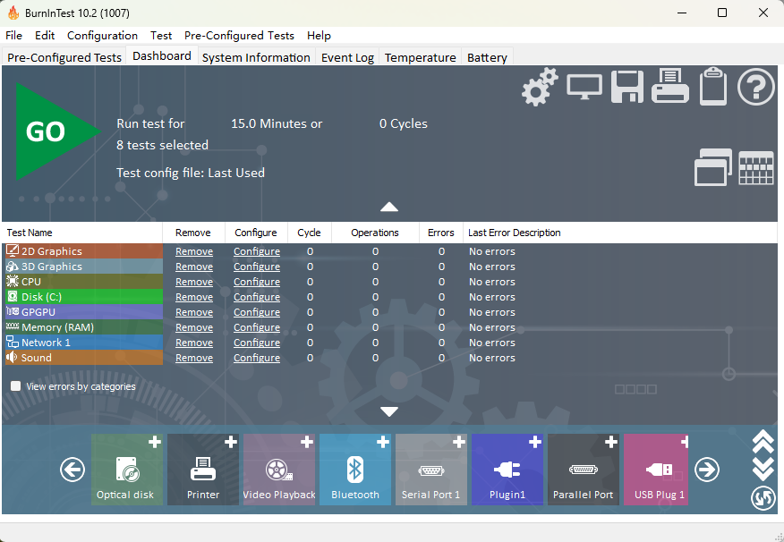Click Test config file: Last Used text
This screenshot has height=542, width=784.
point(191,173)
